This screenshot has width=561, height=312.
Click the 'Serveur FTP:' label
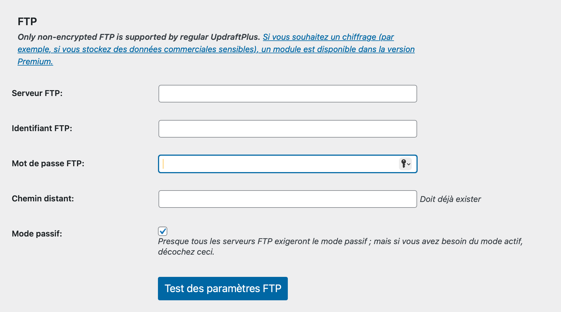(x=37, y=93)
